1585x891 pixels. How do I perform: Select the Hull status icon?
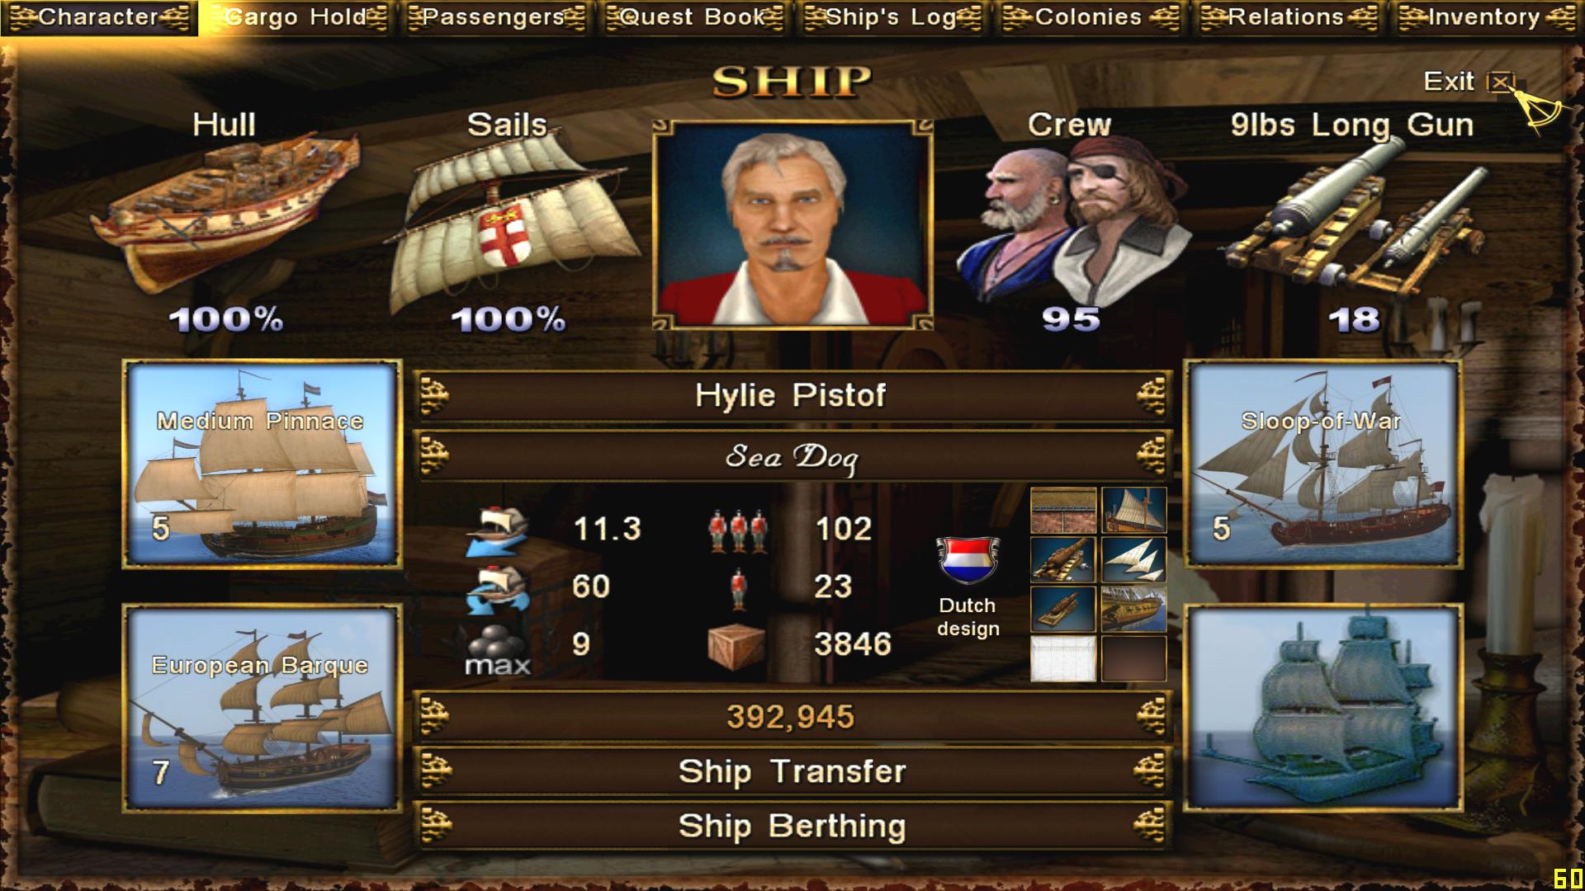pyautogui.click(x=225, y=216)
